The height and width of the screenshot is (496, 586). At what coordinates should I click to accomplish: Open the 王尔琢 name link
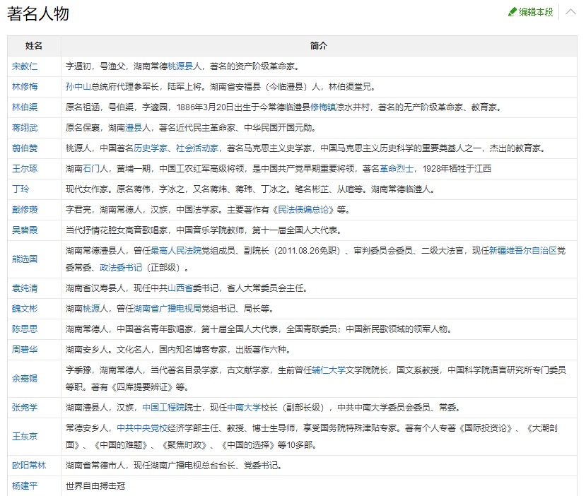tap(25, 169)
